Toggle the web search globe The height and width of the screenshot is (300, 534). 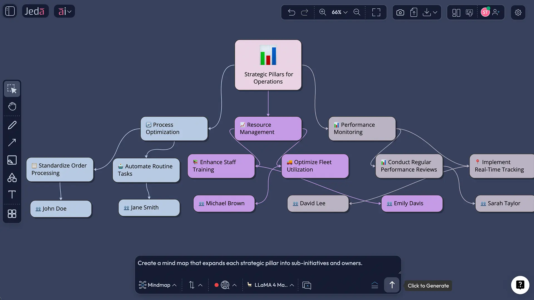(x=225, y=285)
